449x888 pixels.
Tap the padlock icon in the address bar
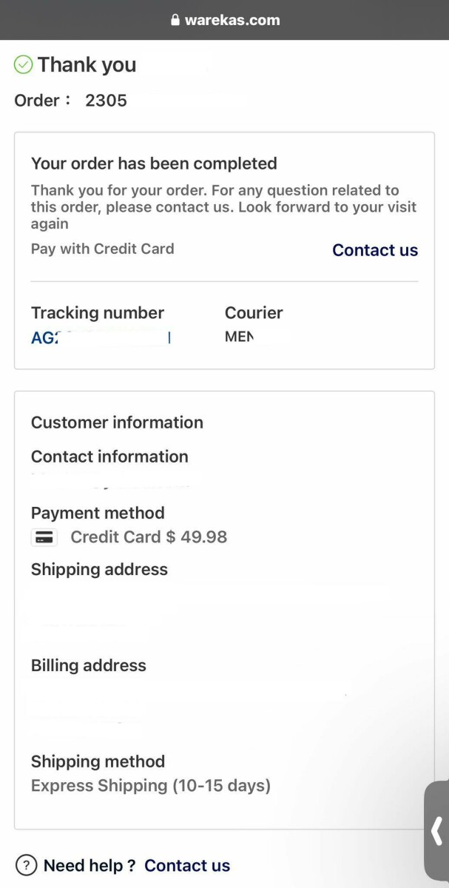[x=175, y=20]
